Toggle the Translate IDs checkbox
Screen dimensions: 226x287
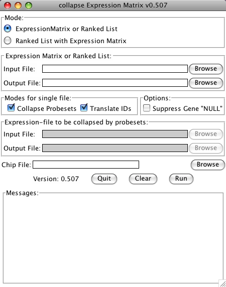pyautogui.click(x=84, y=108)
